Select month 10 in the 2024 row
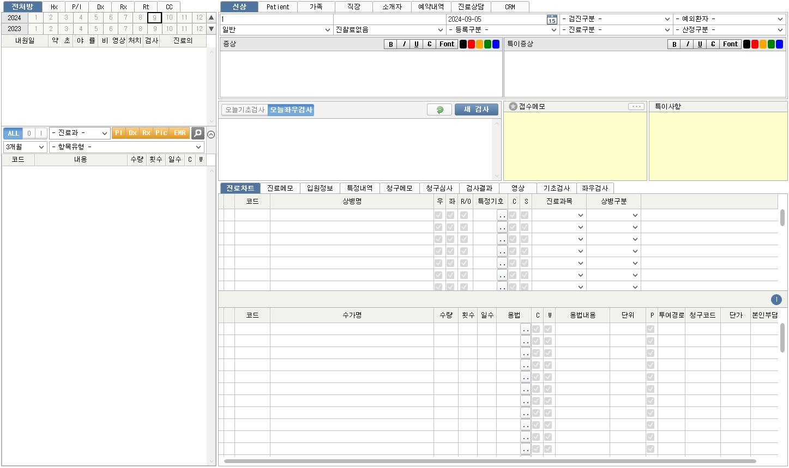 click(x=170, y=17)
